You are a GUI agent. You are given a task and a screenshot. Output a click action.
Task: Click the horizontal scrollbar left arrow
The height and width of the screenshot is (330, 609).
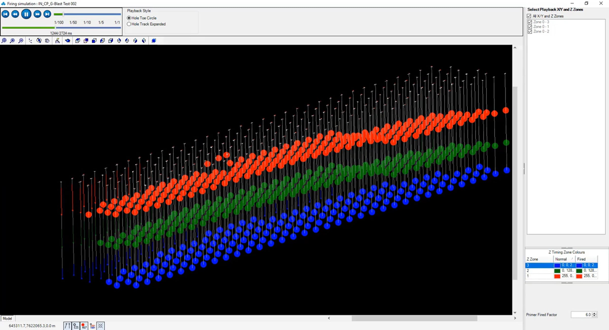click(x=329, y=318)
